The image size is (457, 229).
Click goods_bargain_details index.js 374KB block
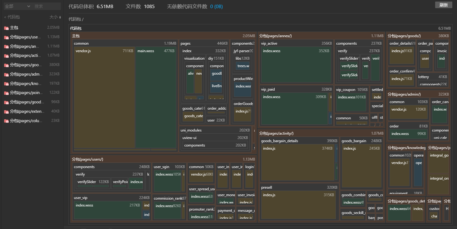[x=297, y=163]
